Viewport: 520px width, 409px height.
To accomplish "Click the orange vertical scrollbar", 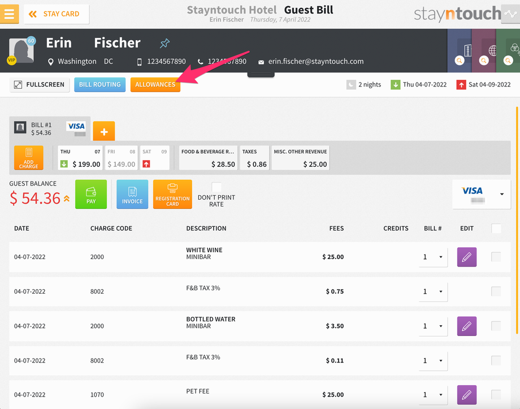I will pos(517,220).
